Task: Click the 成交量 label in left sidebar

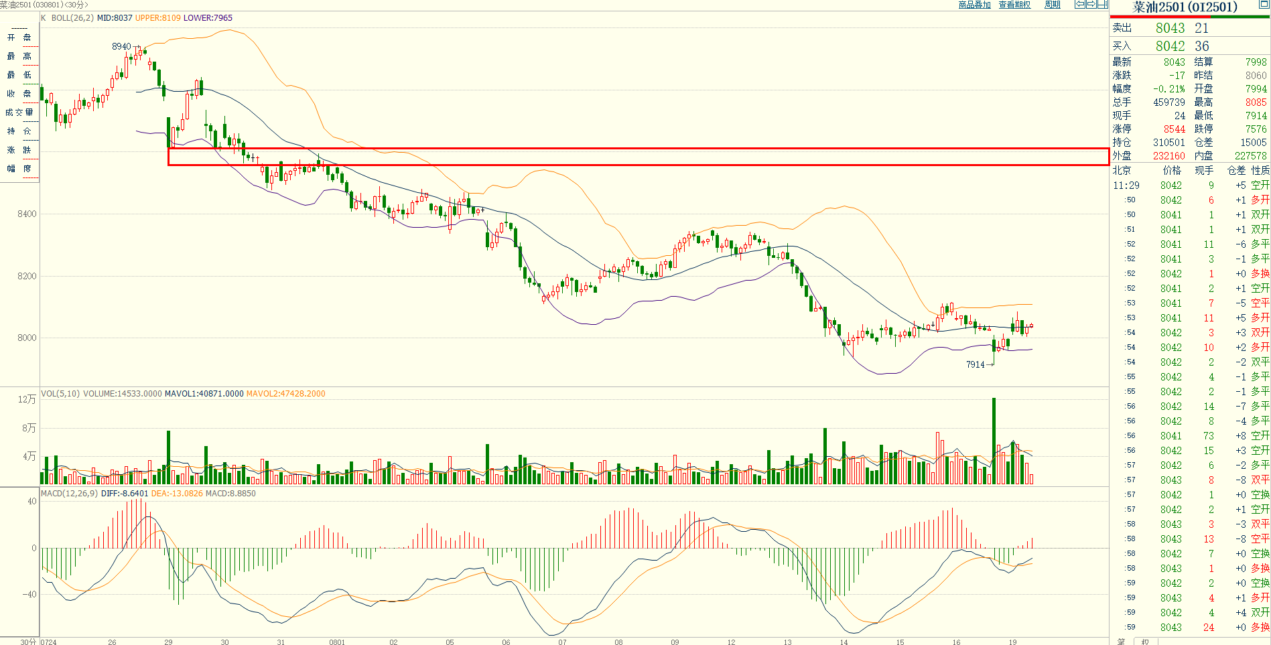Action: click(x=19, y=113)
